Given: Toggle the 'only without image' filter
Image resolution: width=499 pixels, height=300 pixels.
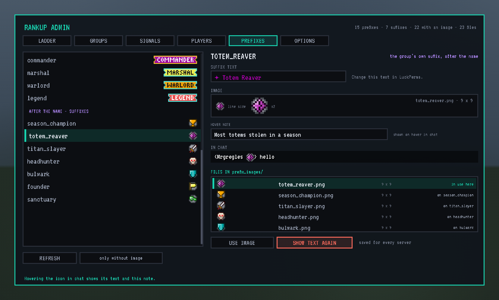Looking at the screenshot, I should point(121,258).
